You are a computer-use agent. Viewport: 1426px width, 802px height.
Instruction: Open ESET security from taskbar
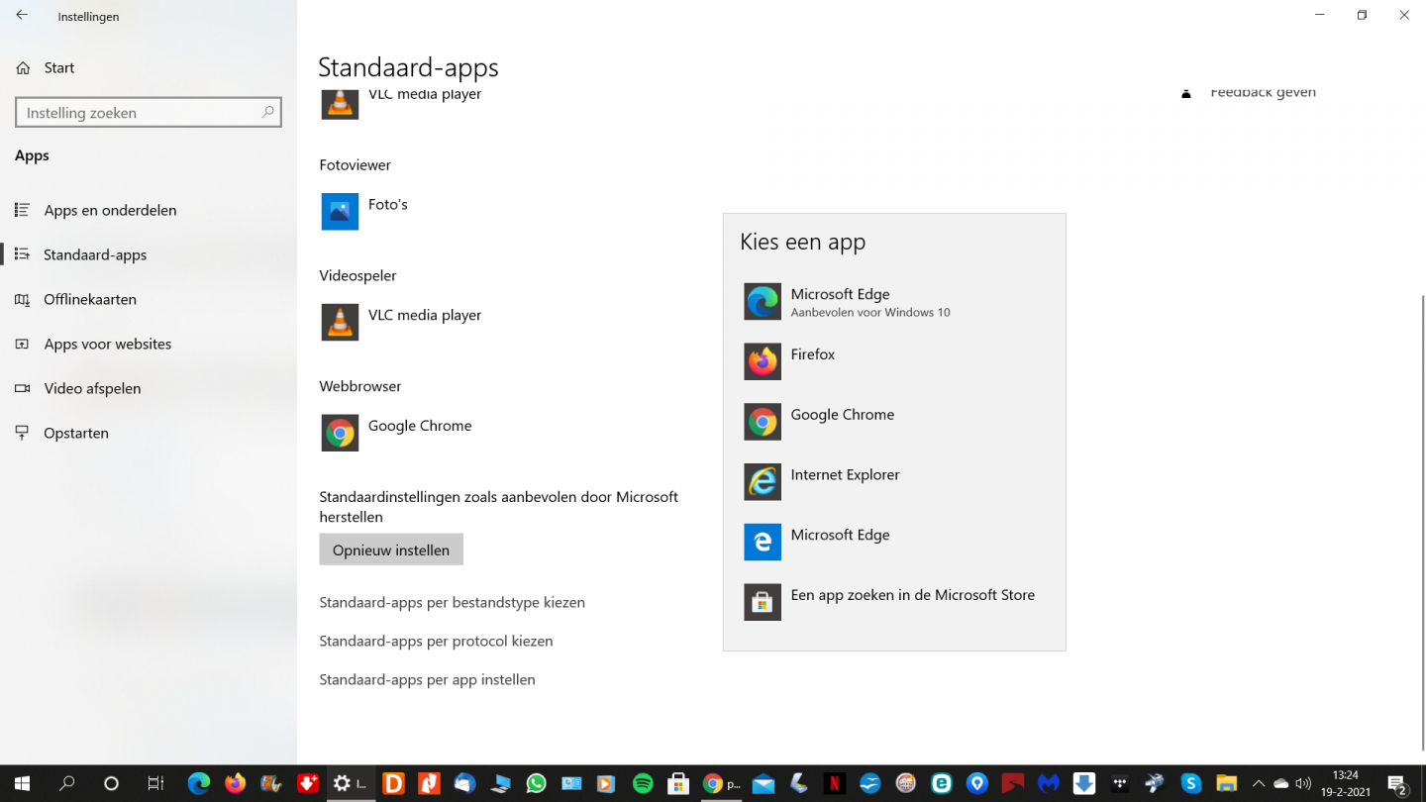[x=942, y=783]
